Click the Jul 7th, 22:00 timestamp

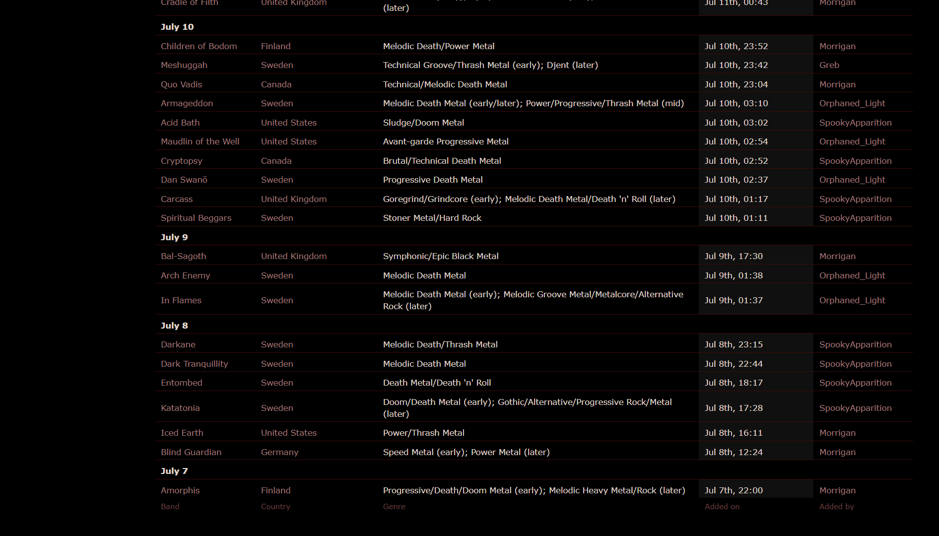pos(734,490)
